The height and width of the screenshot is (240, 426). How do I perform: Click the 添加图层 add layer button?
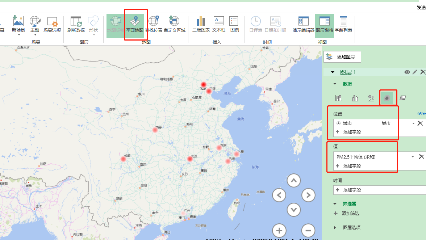point(342,57)
